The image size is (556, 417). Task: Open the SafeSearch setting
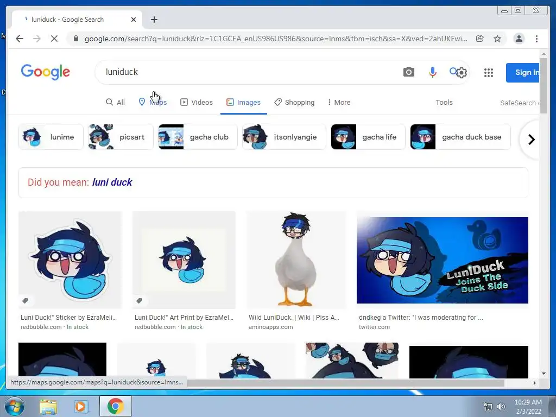pyautogui.click(x=520, y=103)
